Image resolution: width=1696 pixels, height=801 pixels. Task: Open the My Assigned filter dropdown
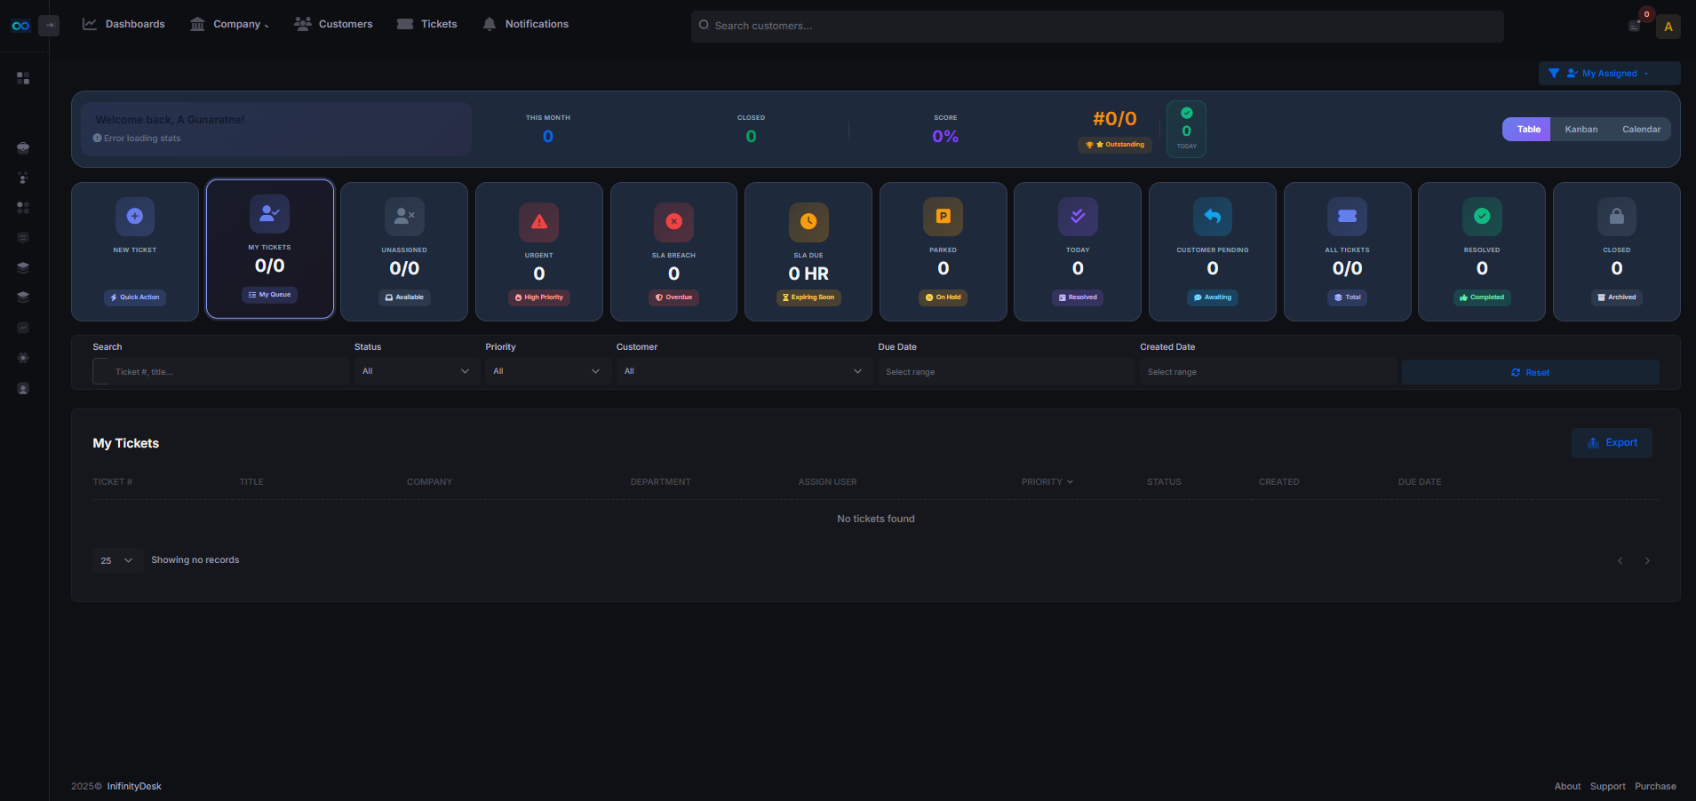1608,74
